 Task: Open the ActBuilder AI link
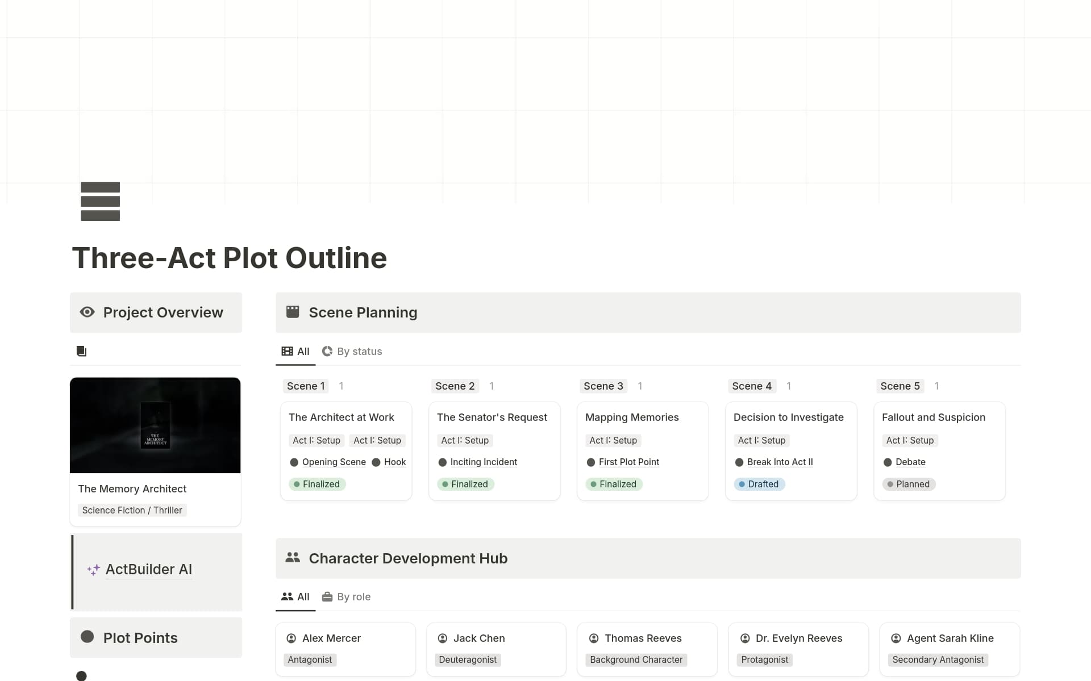coord(148,569)
